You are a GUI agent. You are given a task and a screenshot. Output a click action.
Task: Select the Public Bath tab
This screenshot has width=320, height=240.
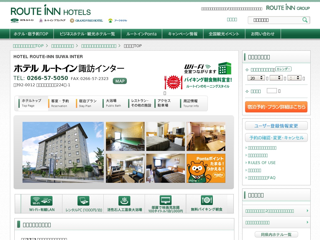115,103
